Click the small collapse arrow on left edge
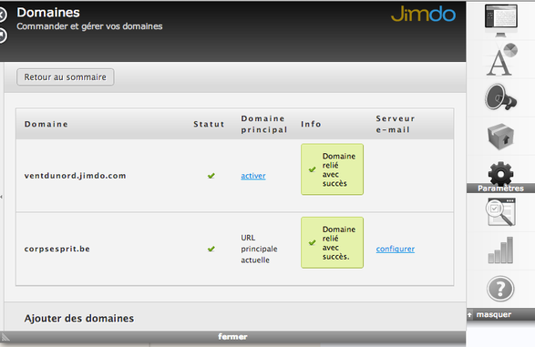Image resolution: width=535 pixels, height=347 pixels. [1, 197]
